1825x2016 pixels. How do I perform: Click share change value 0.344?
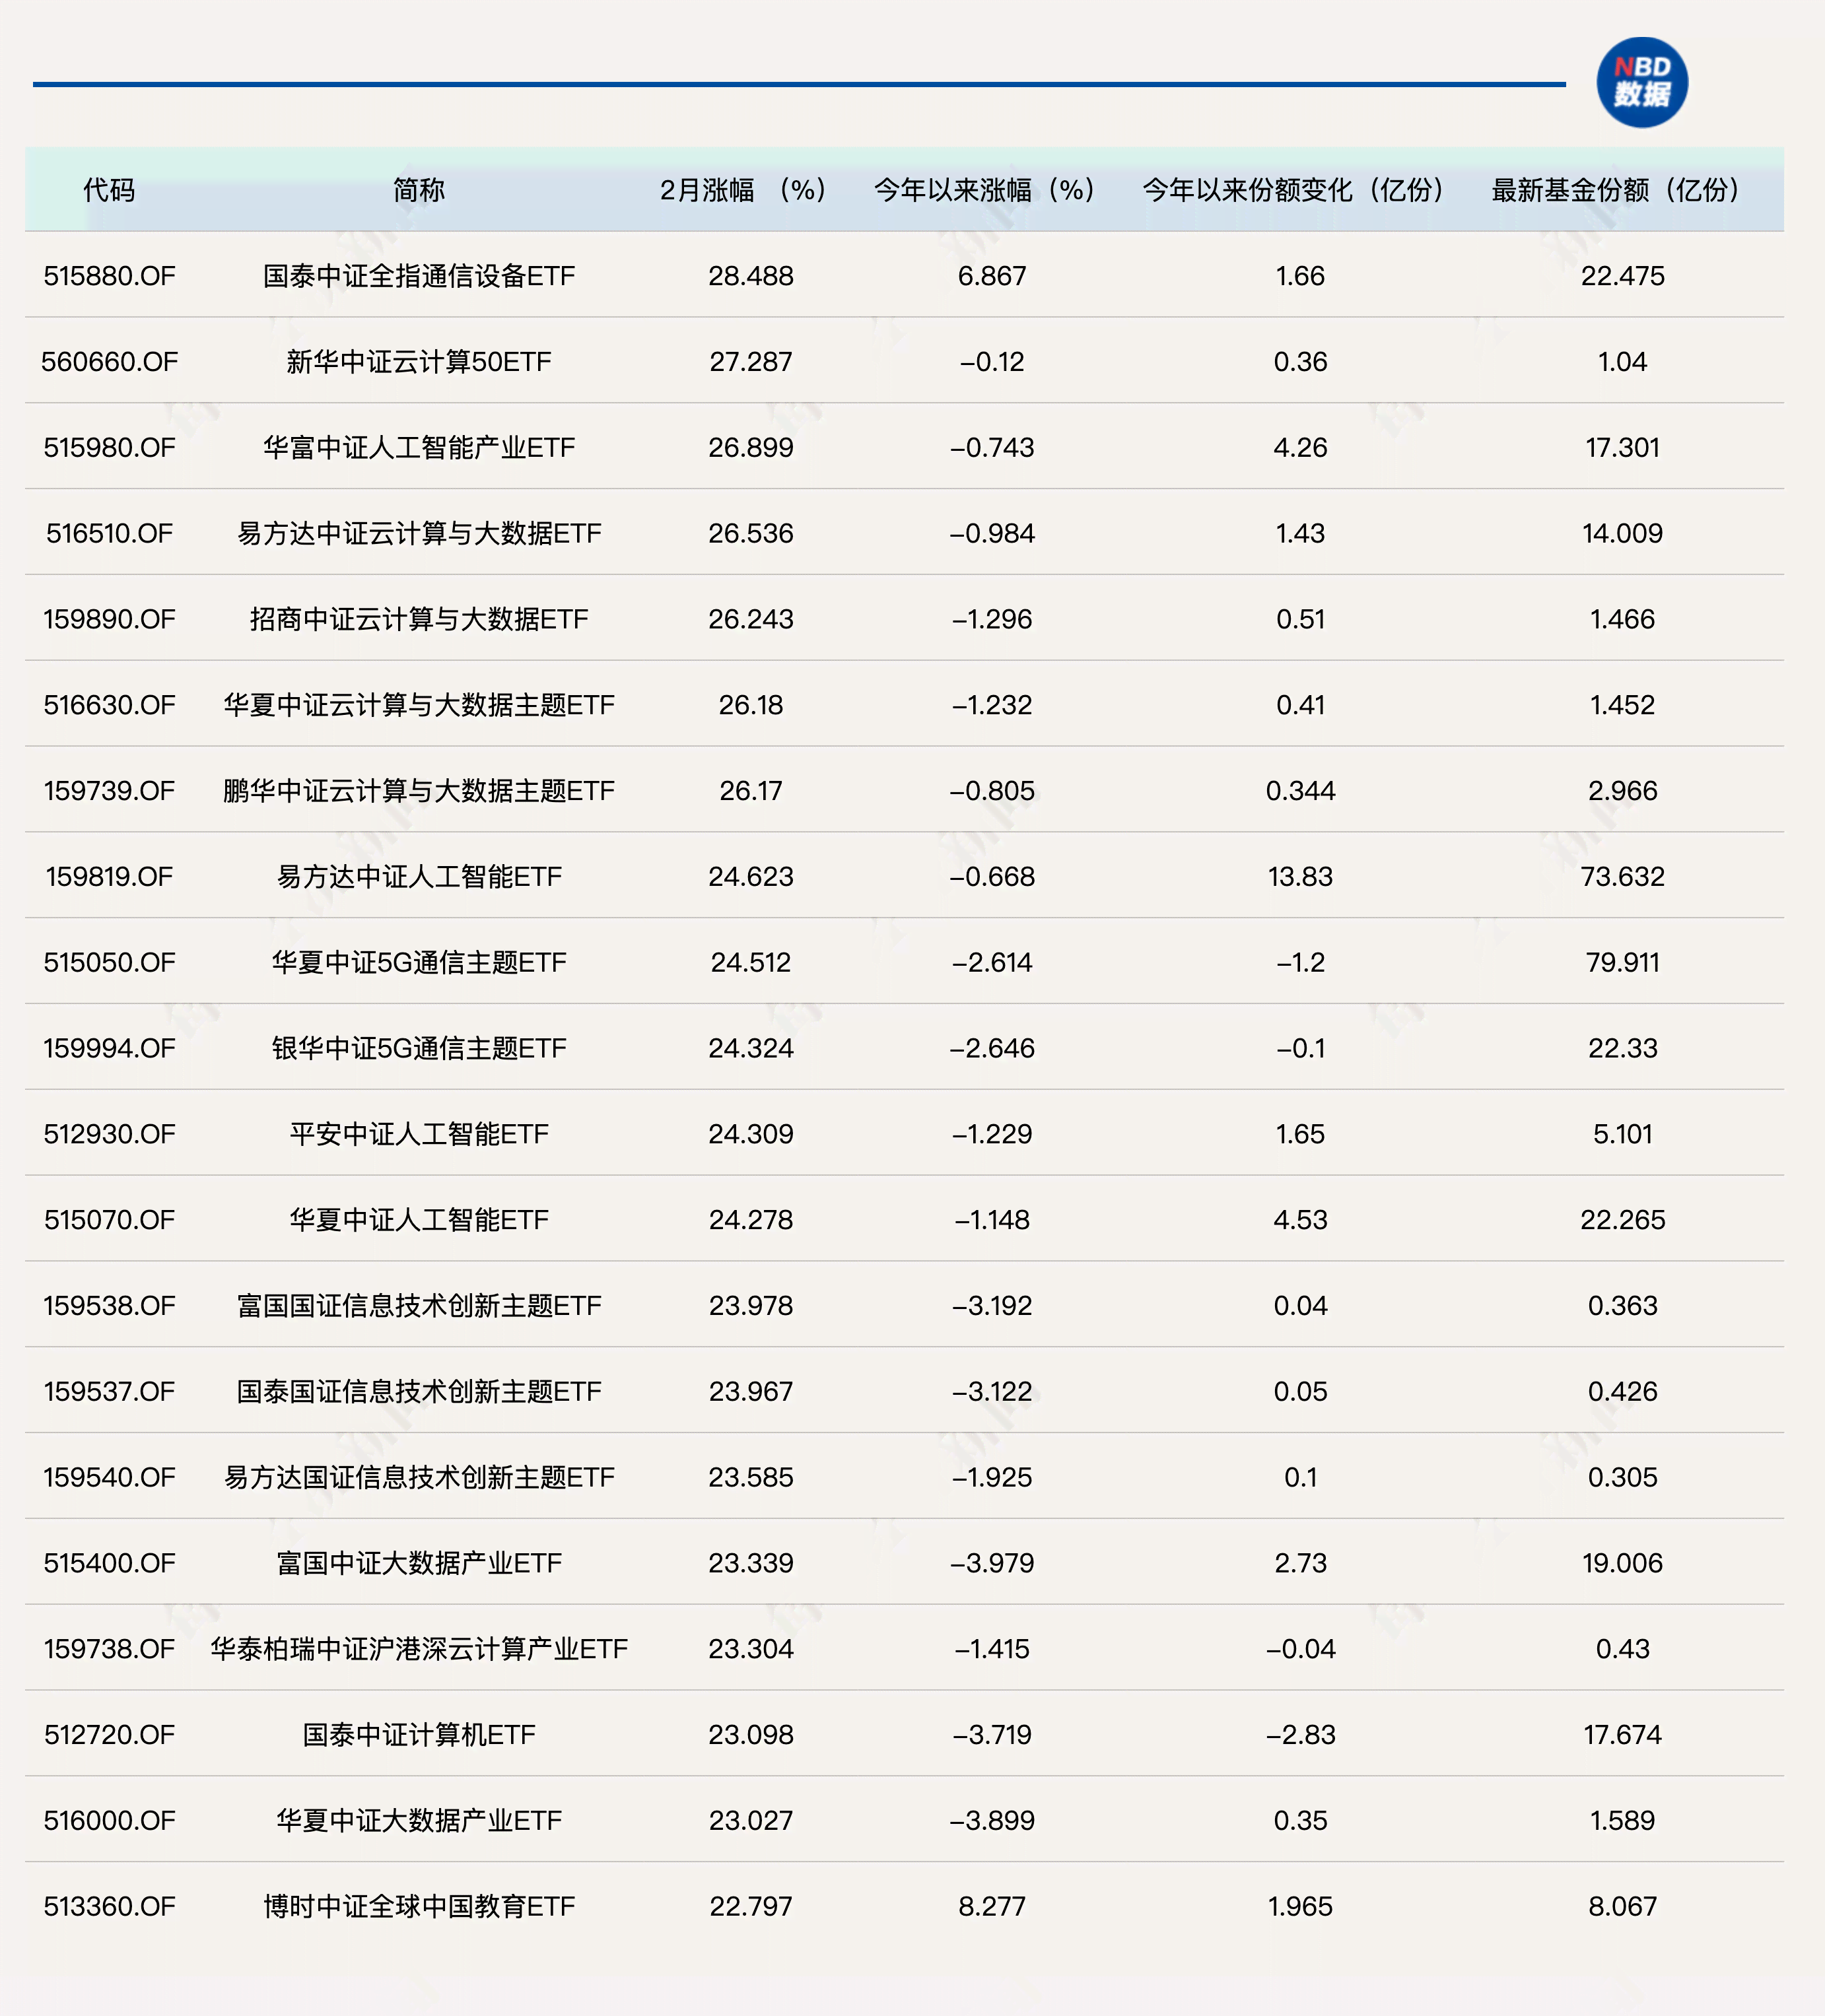1300,791
